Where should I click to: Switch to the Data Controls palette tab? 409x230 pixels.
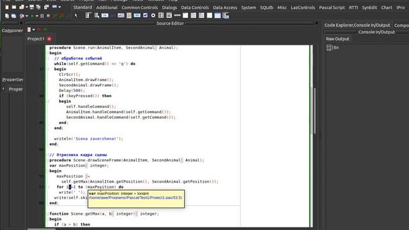[195, 8]
